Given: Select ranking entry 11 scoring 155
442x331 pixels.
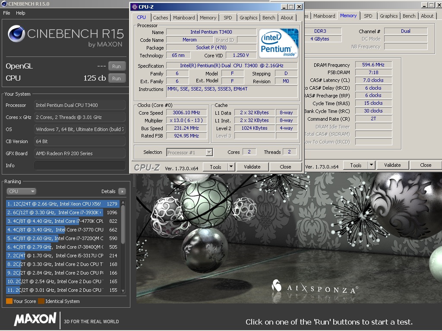Looking at the screenshot, I should pyautogui.click(x=63, y=290).
